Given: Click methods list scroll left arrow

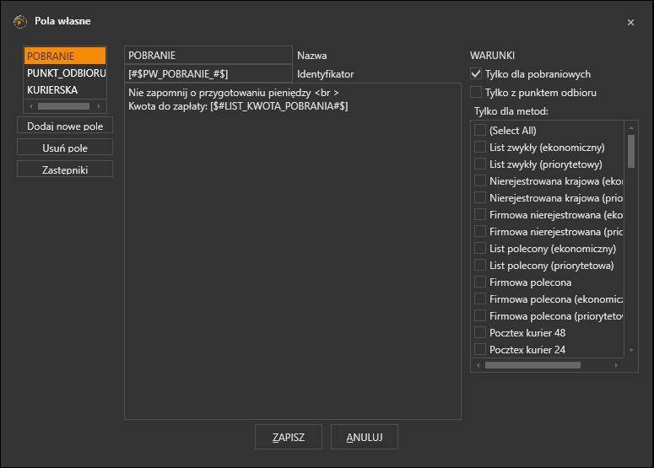Looking at the screenshot, I should click(478, 365).
